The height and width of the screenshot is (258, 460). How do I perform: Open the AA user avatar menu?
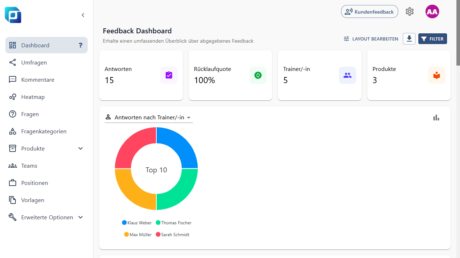pos(432,11)
